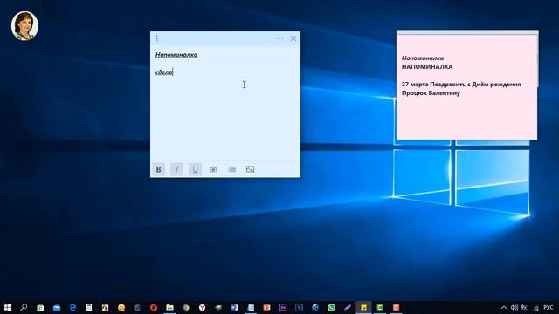Viewport: 559px width, 314px height.
Task: Launch Google Chrome from the taskbar
Action: coord(186,307)
